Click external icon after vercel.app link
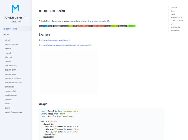The height and width of the screenshot is (140, 188). (x=69, y=40)
